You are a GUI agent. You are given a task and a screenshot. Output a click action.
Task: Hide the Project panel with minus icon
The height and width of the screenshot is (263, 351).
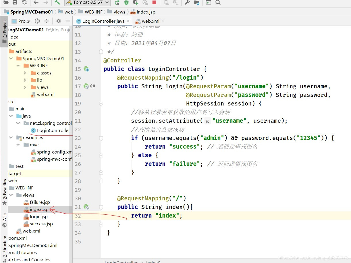[x=68, y=21]
